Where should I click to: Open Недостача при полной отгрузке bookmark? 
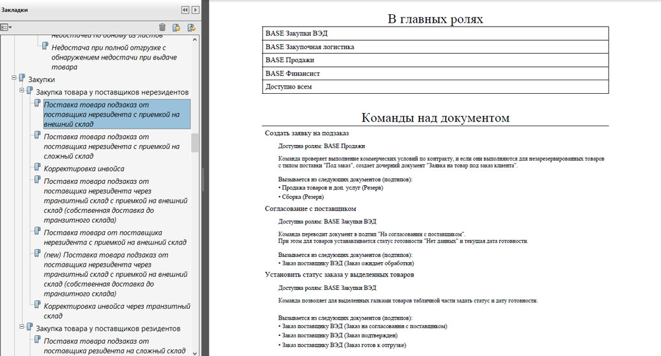click(x=114, y=57)
